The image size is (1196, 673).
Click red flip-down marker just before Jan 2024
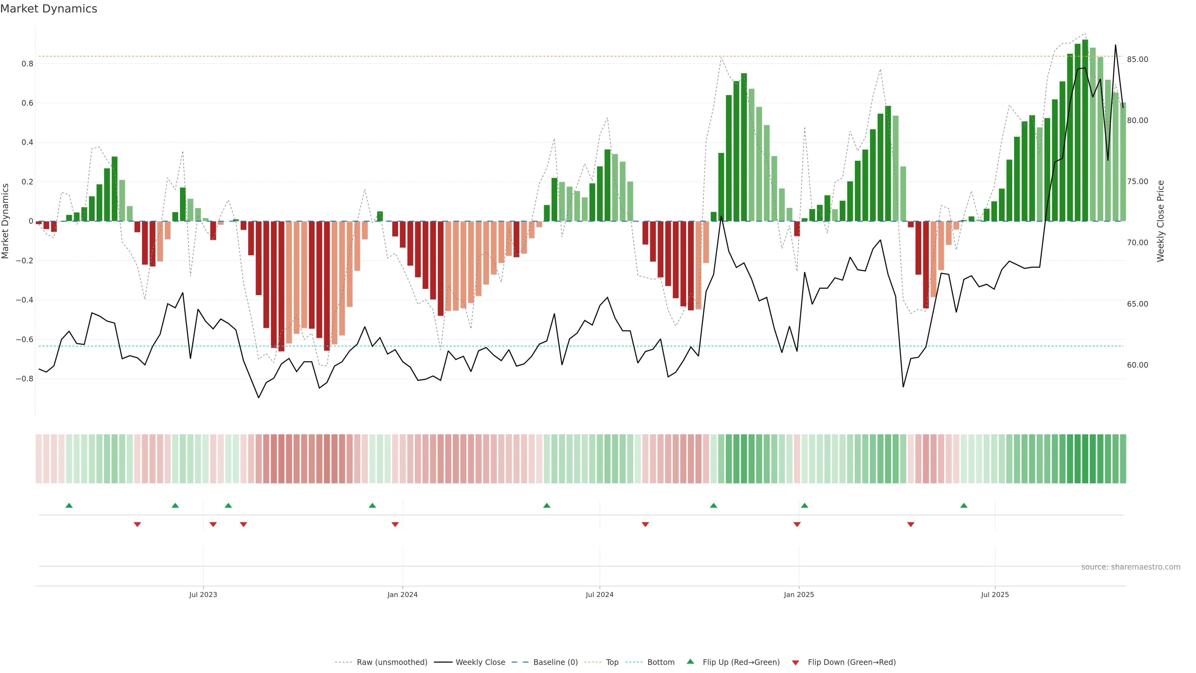[395, 524]
